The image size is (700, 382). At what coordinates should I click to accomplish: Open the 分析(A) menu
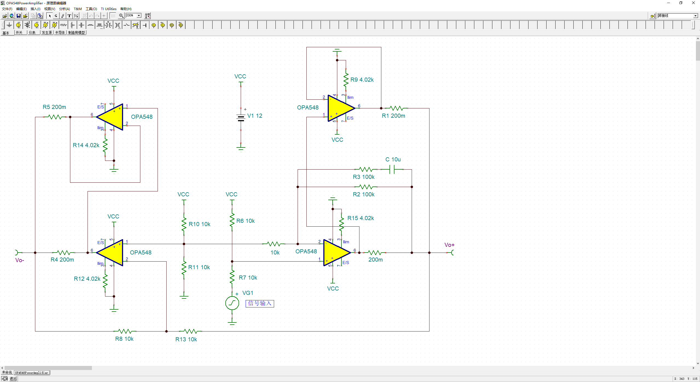click(x=64, y=9)
